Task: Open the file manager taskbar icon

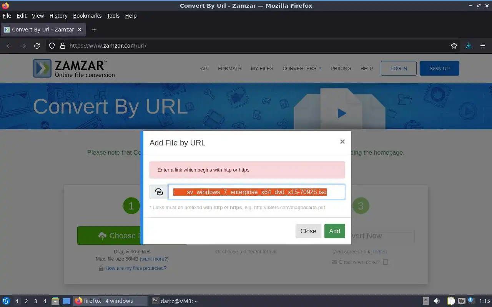Action: [55, 301]
